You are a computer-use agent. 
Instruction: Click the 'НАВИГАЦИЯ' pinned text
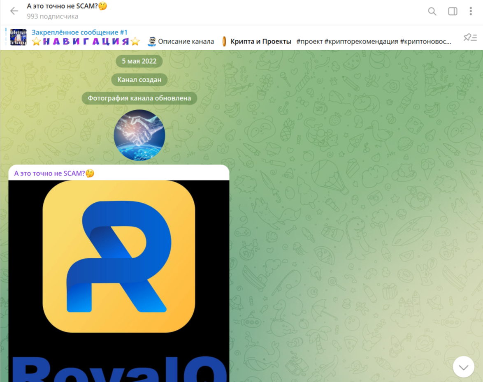(86, 42)
